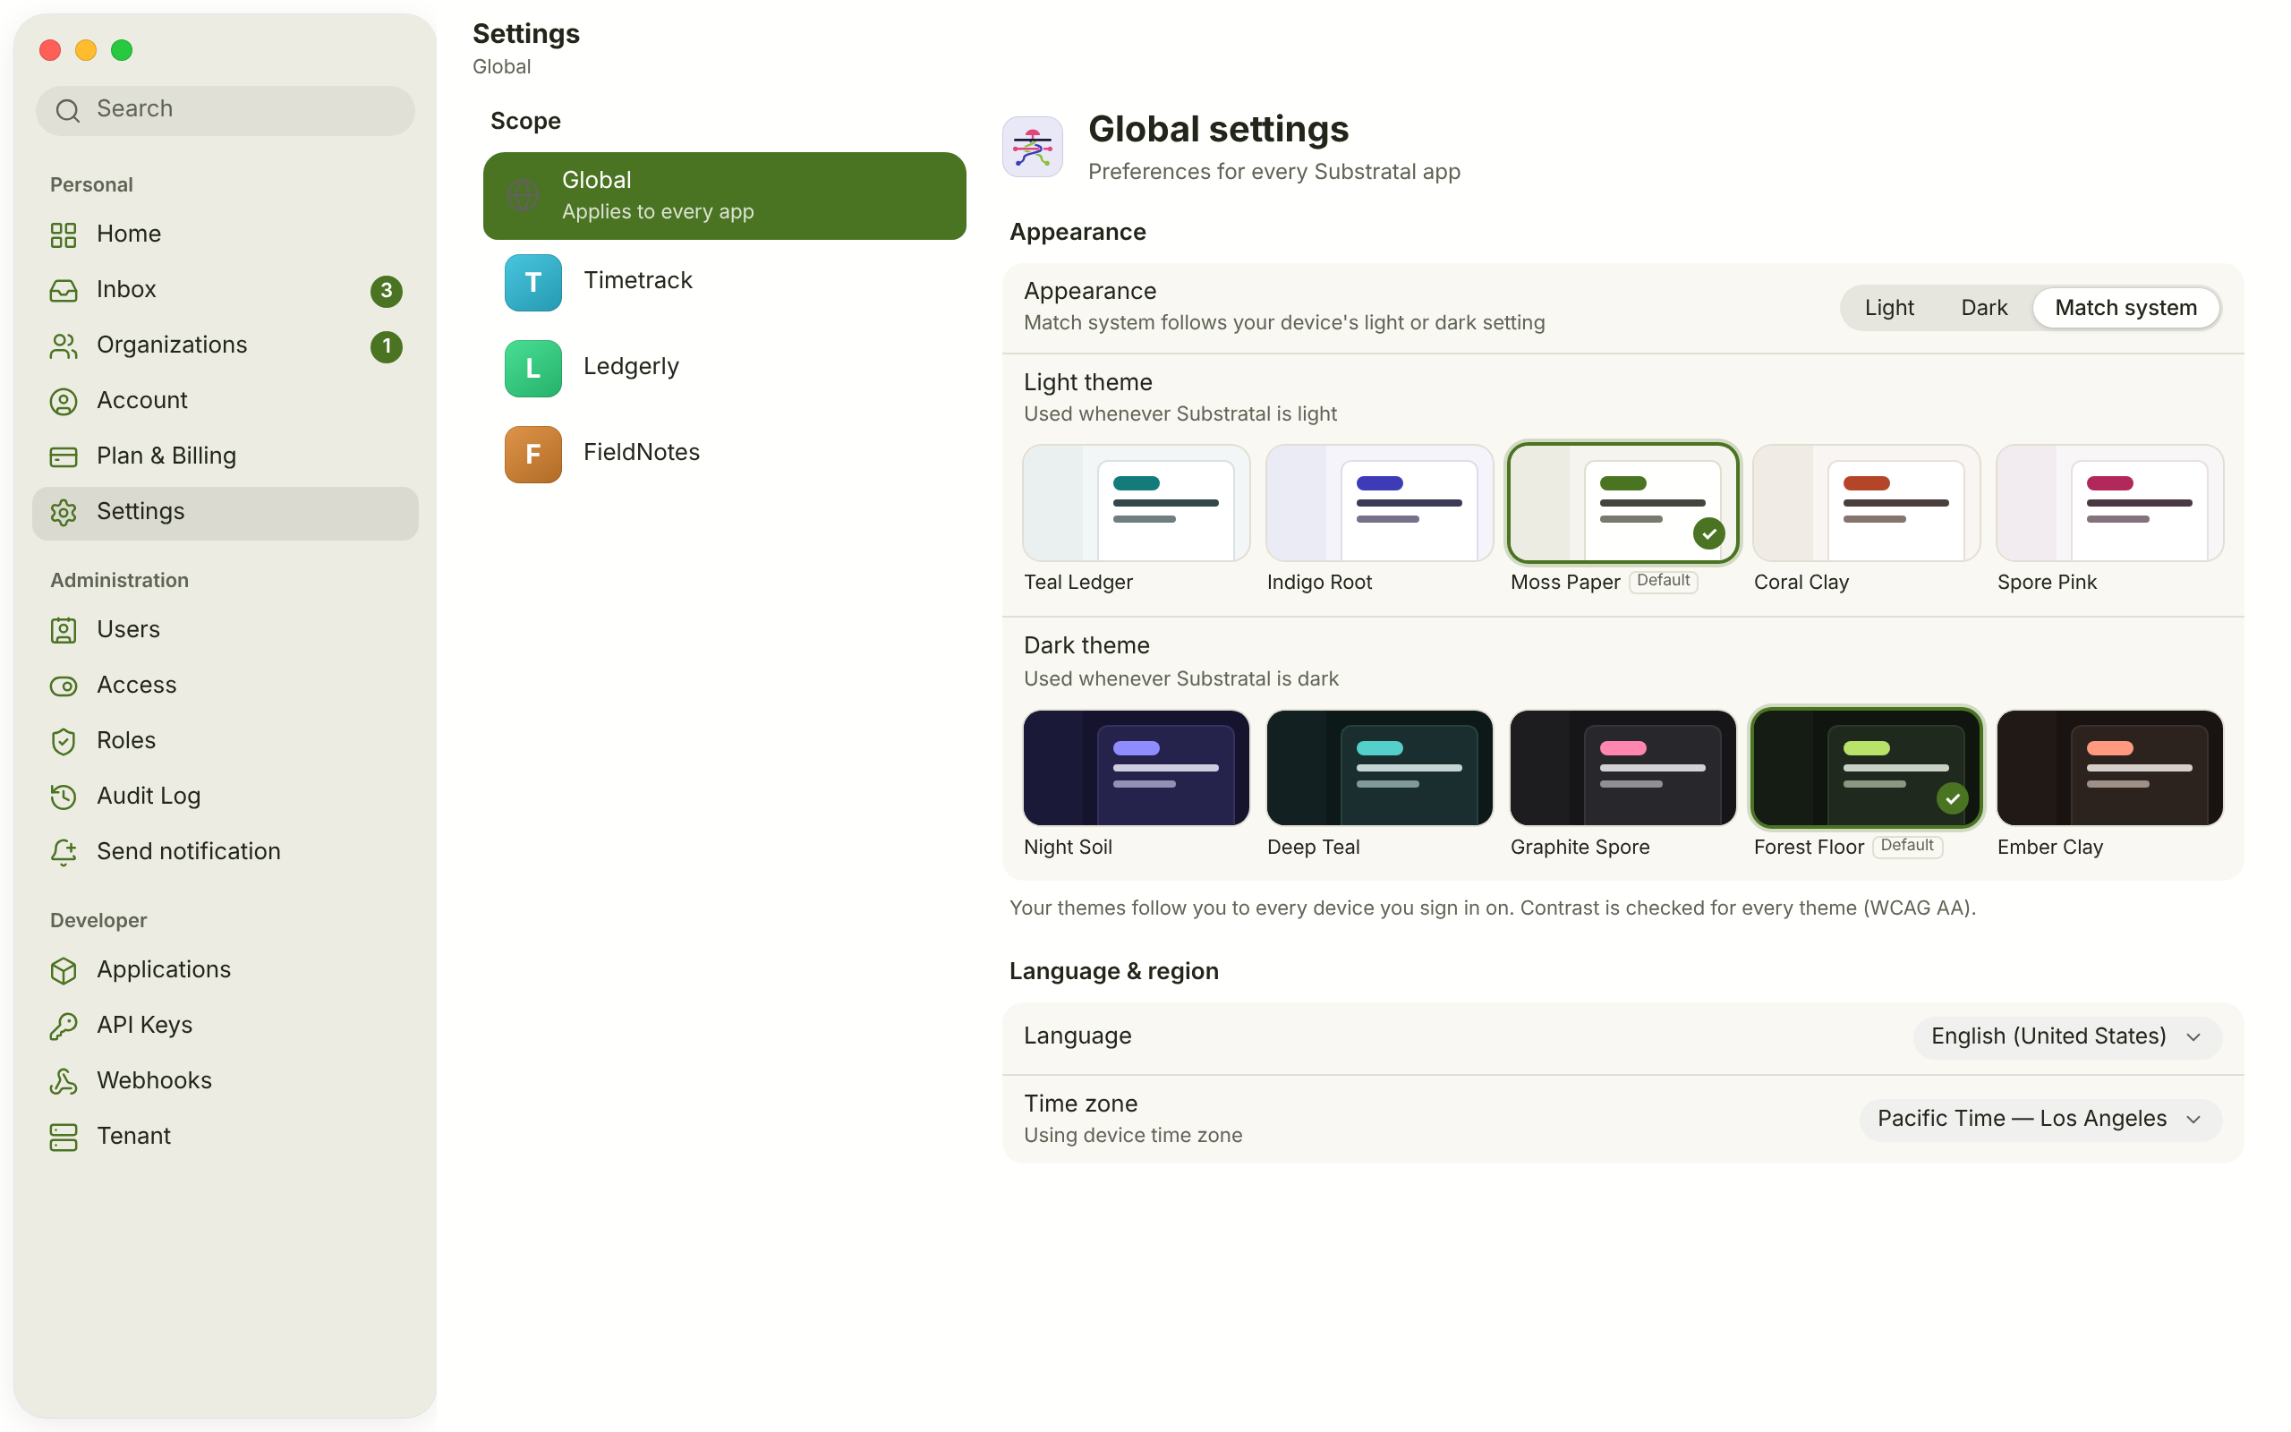Viewport: 2291px width, 1432px height.
Task: Select the Night Soil dark theme
Action: point(1136,768)
